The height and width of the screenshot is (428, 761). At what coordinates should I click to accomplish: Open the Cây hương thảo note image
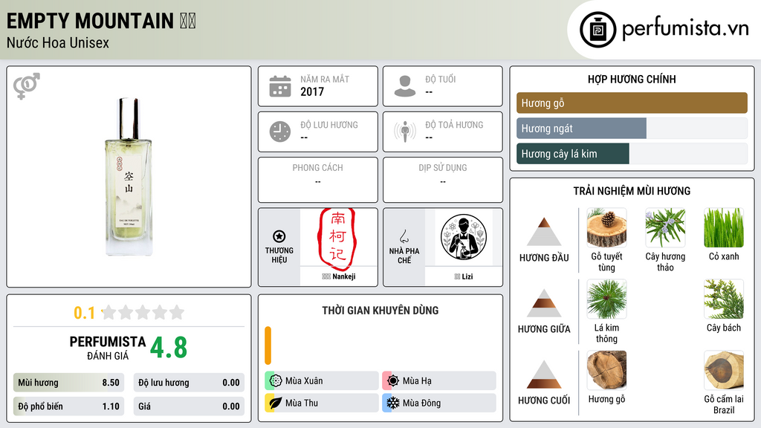[x=665, y=227]
